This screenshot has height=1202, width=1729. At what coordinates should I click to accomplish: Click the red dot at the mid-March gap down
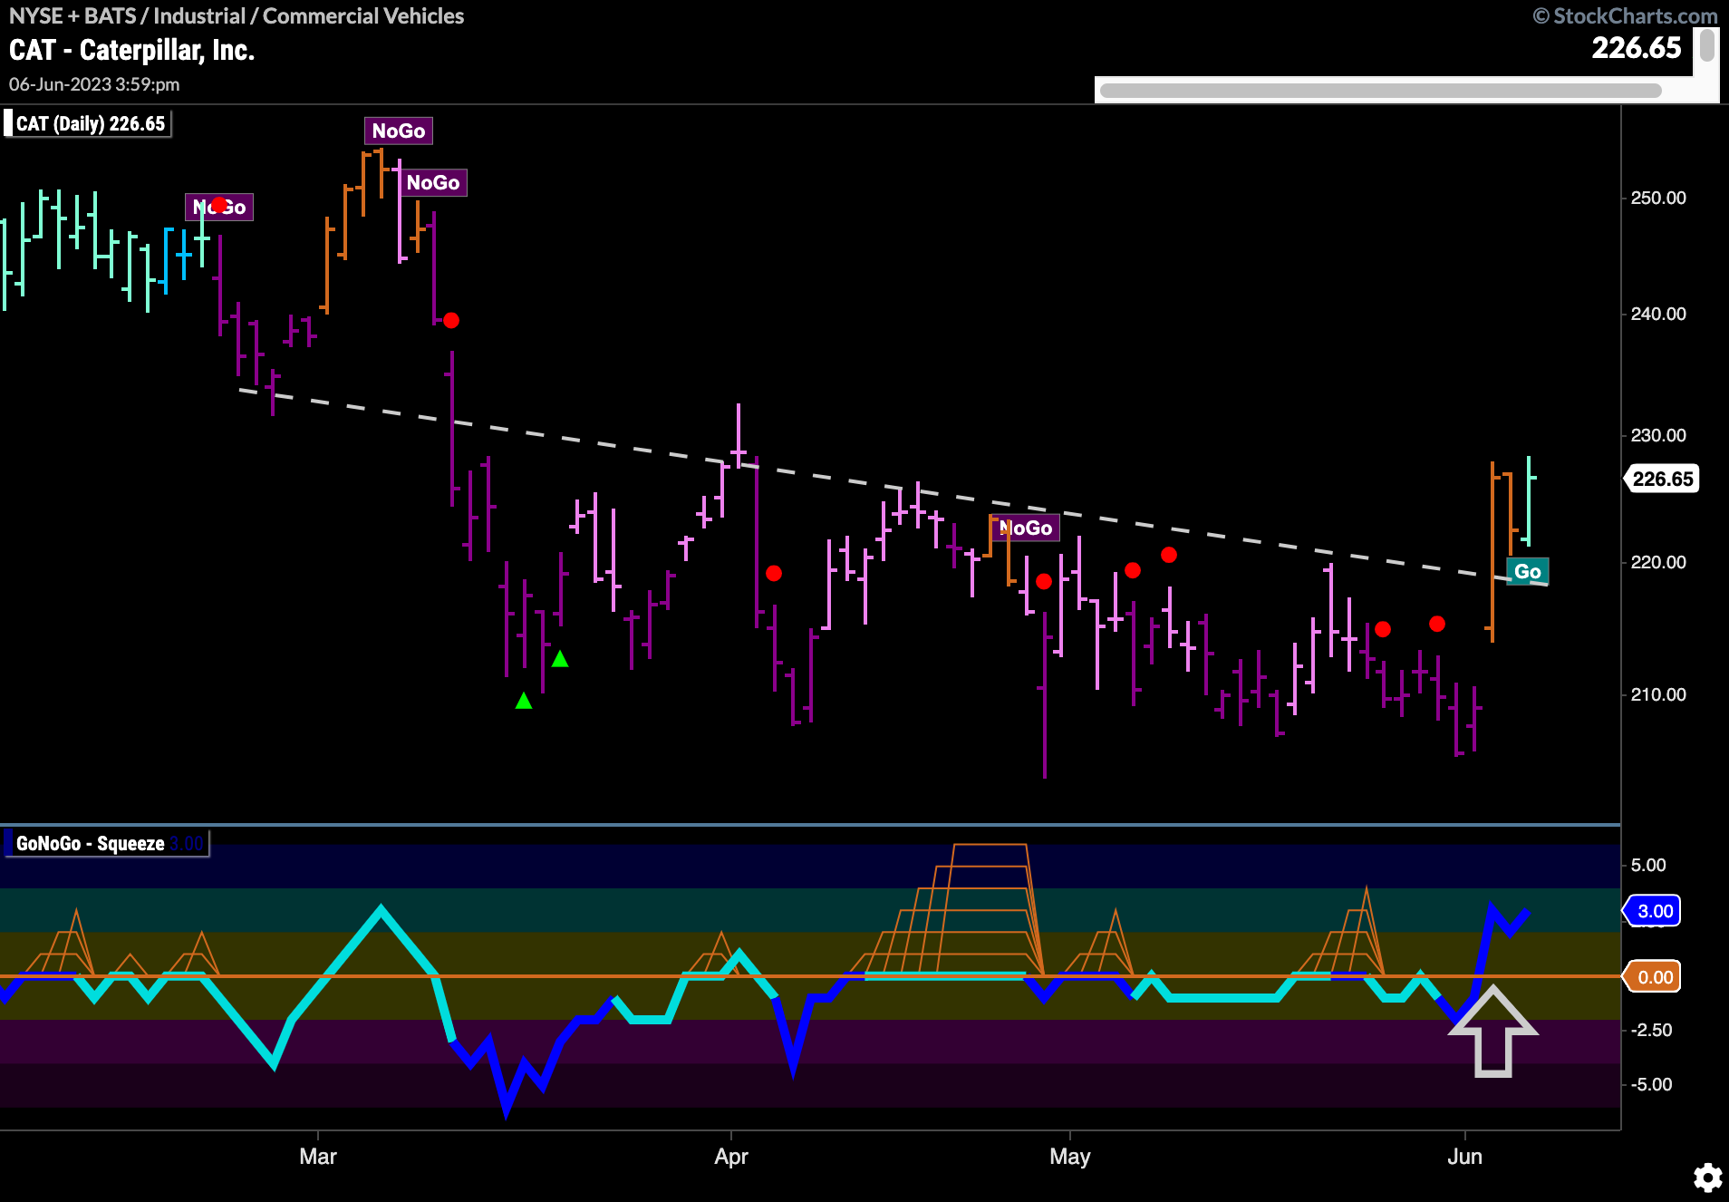coord(451,320)
